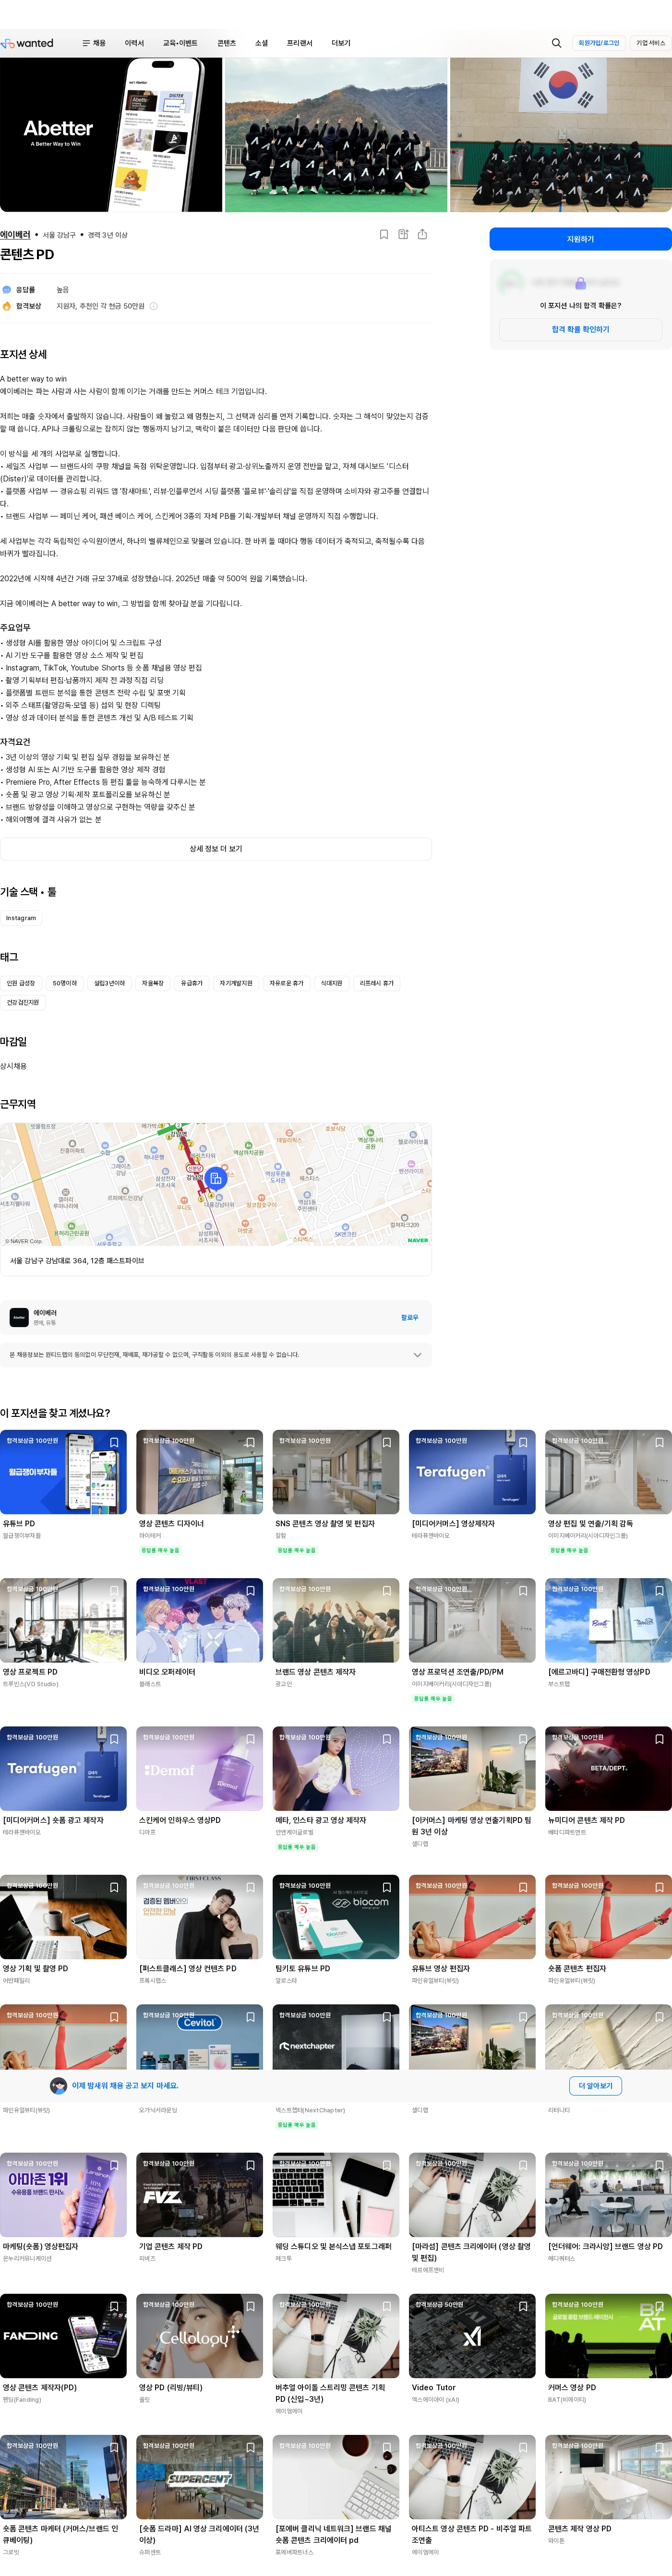
Task: Open the search magnifier icon
Action: tap(556, 43)
